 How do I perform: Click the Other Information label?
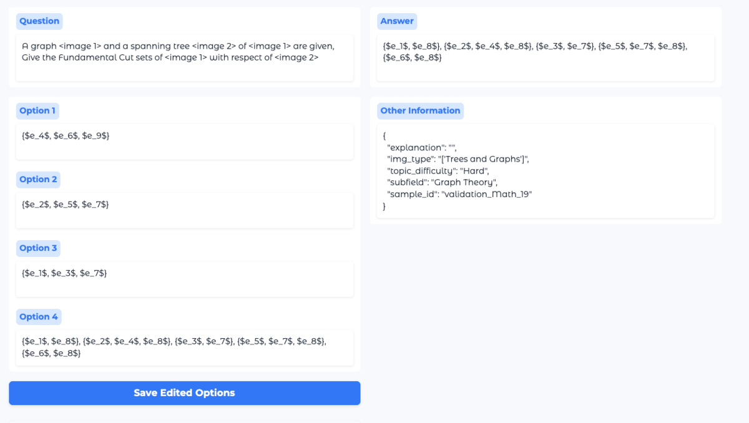coord(420,111)
